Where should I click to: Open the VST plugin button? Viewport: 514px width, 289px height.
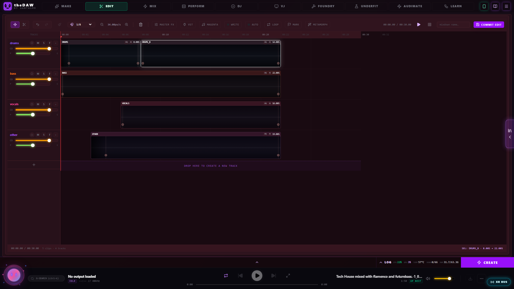tap(188, 25)
